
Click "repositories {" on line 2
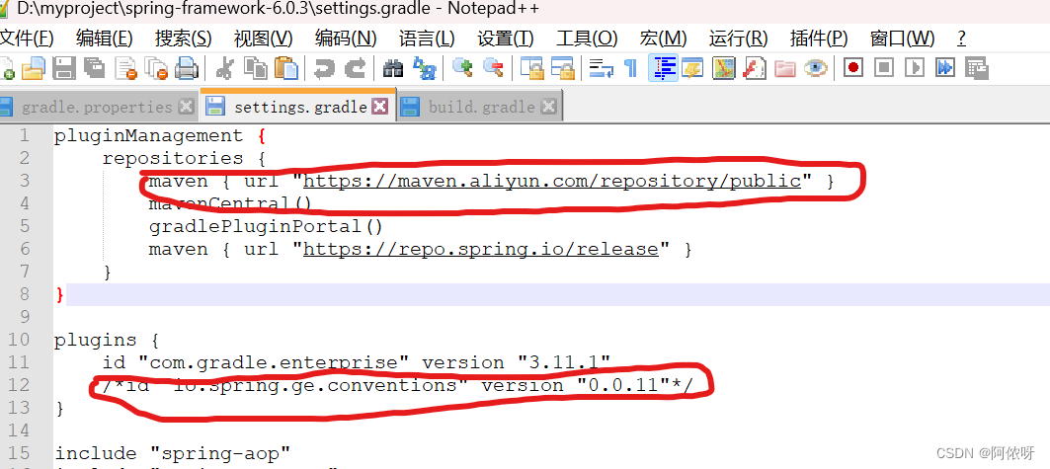tap(184, 159)
